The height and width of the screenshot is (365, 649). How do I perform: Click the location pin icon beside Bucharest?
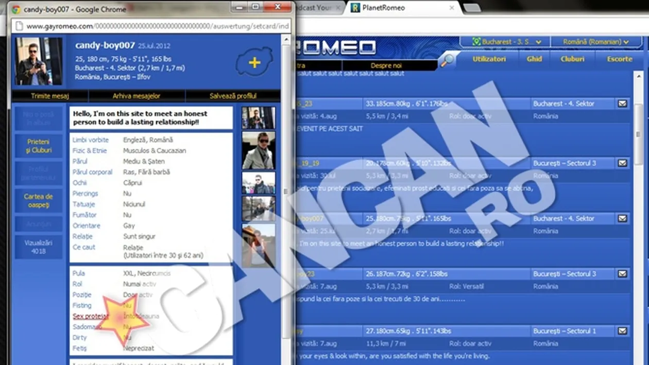click(x=476, y=41)
